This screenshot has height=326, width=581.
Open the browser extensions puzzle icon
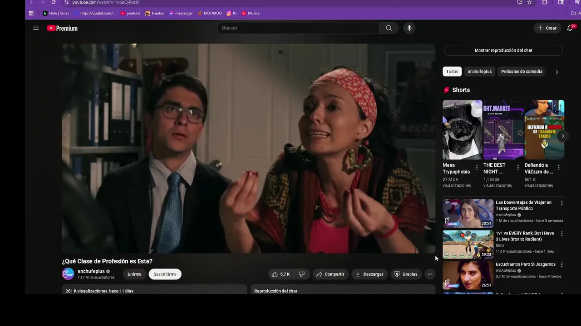[x=545, y=2]
